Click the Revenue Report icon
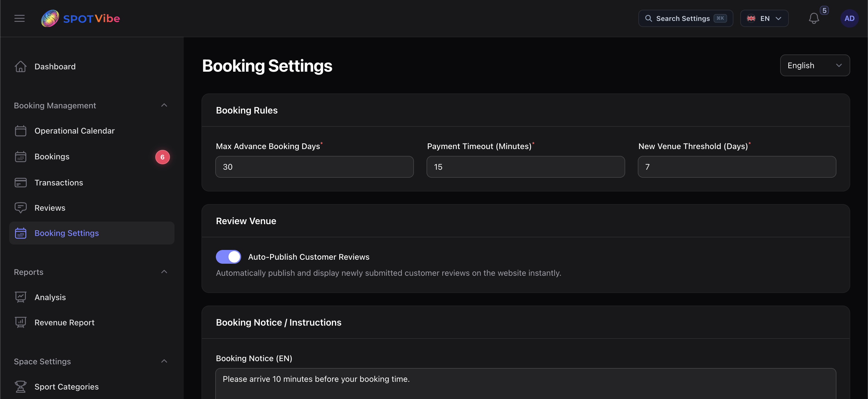This screenshot has width=868, height=399. pyautogui.click(x=21, y=322)
